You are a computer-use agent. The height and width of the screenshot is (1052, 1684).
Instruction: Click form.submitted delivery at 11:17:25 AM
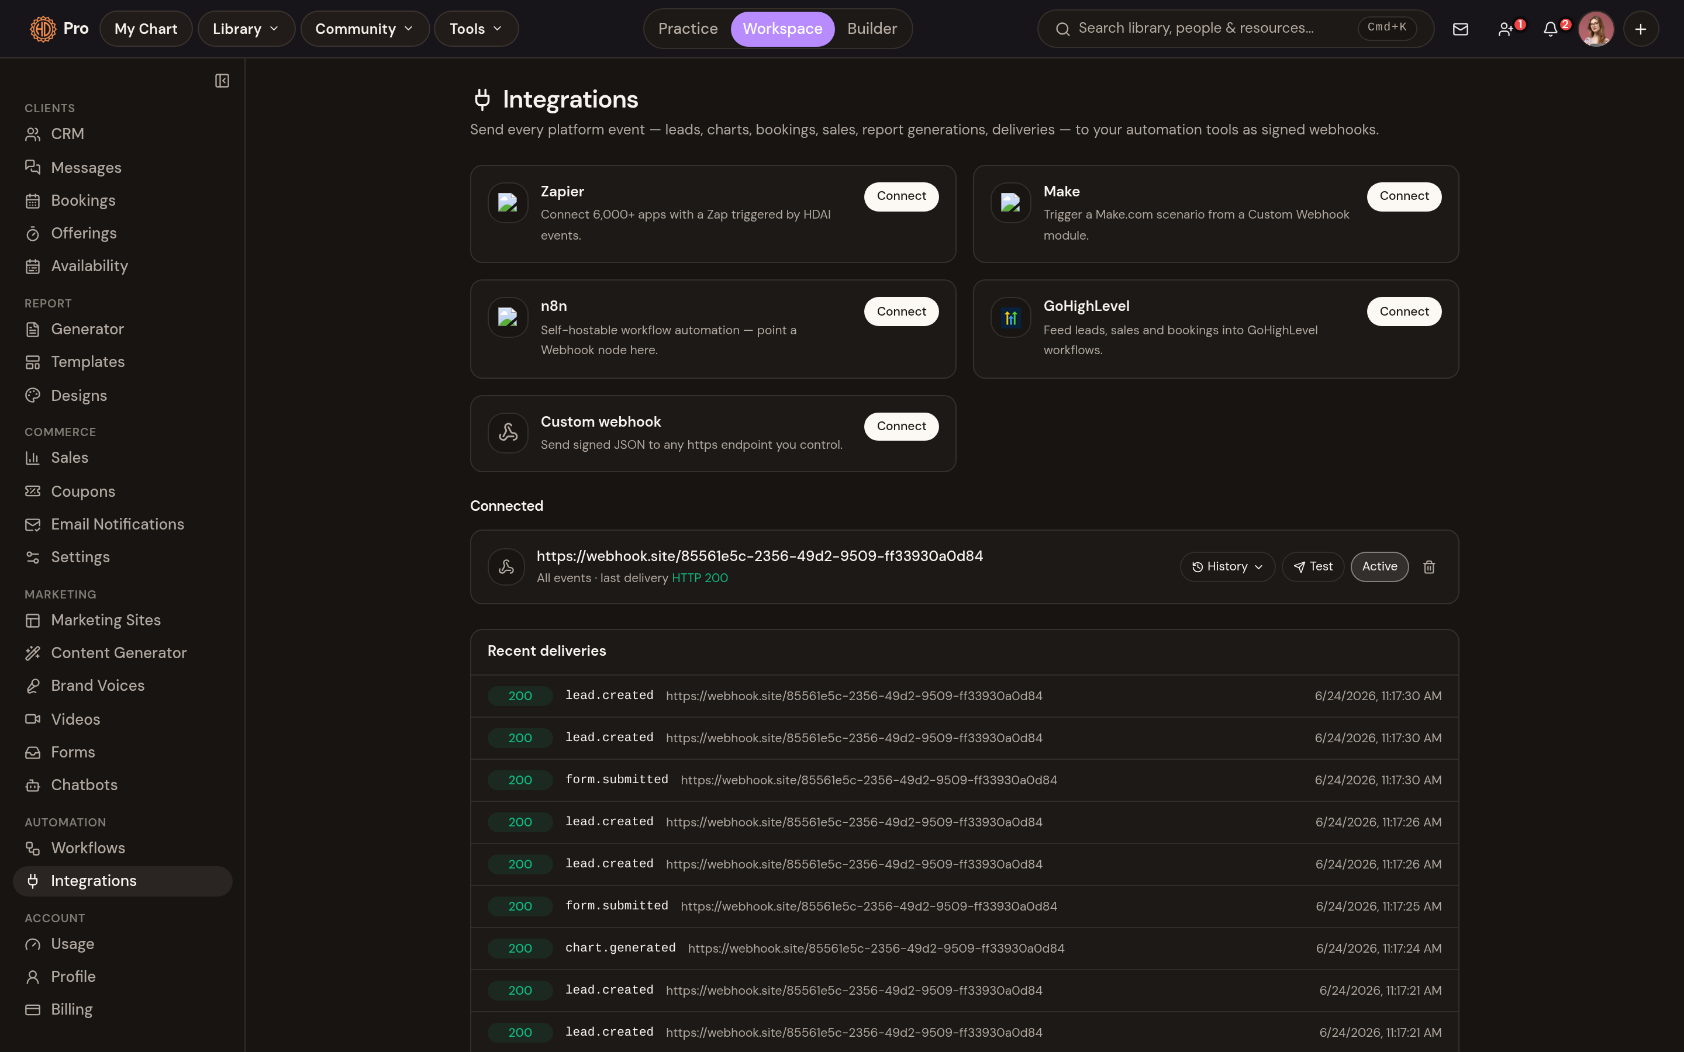(x=964, y=906)
